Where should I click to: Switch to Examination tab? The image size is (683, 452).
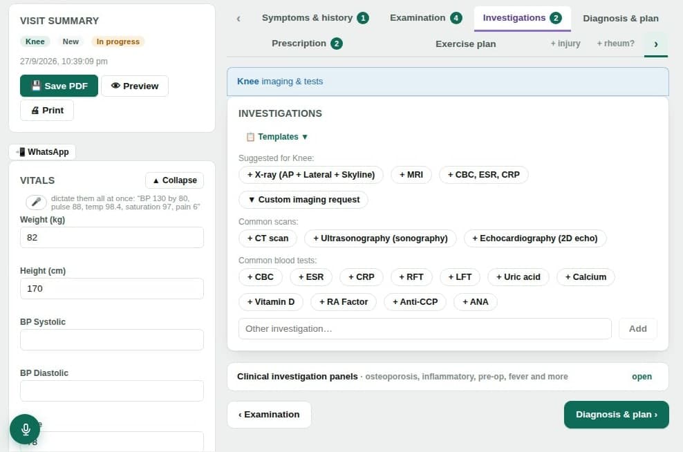(x=426, y=18)
